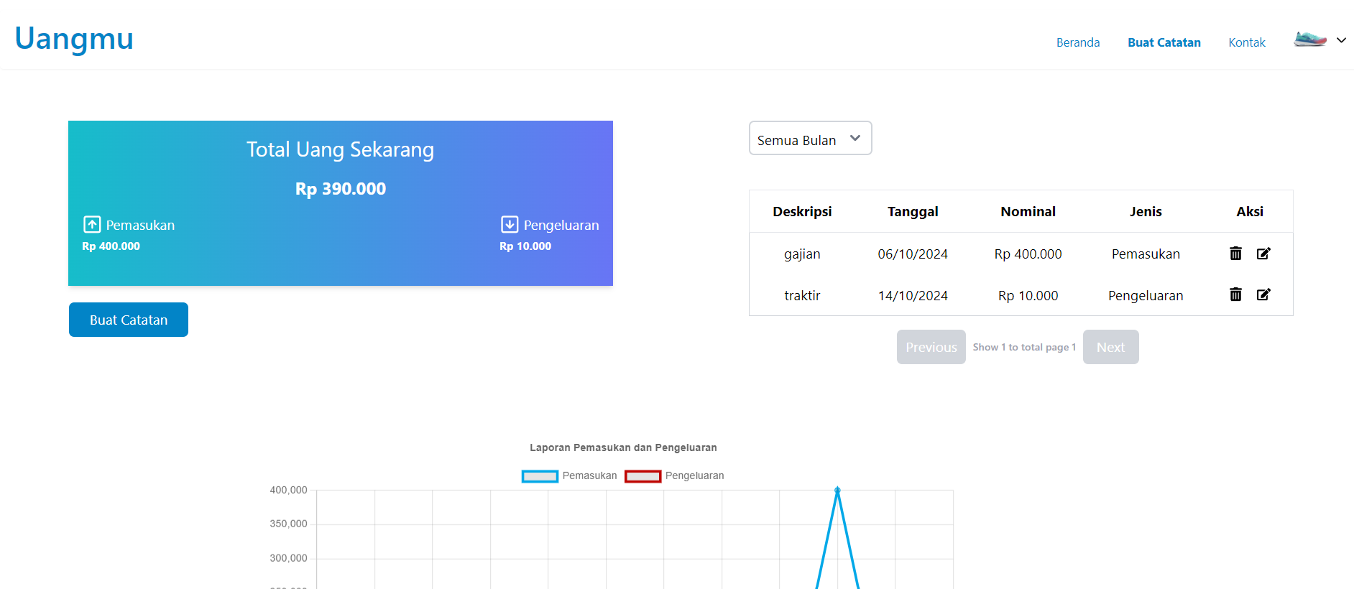This screenshot has width=1354, height=589.
Task: Click the Pengeluaran down-arrow icon
Action: [510, 225]
